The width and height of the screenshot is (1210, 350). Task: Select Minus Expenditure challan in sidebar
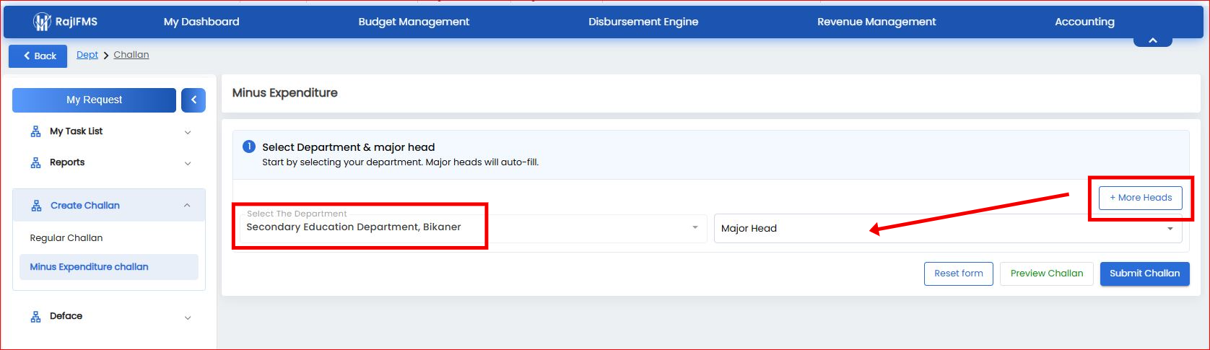click(109, 267)
